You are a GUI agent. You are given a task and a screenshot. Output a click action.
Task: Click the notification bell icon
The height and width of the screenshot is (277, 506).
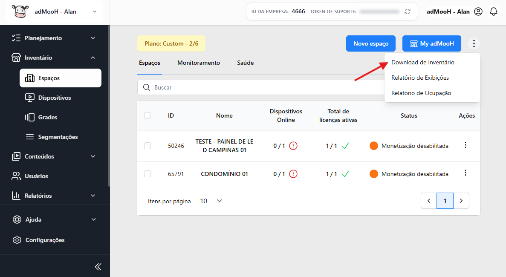493,12
